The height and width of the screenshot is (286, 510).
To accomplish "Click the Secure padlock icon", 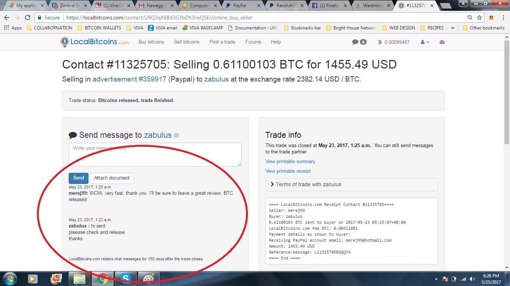I will point(40,18).
